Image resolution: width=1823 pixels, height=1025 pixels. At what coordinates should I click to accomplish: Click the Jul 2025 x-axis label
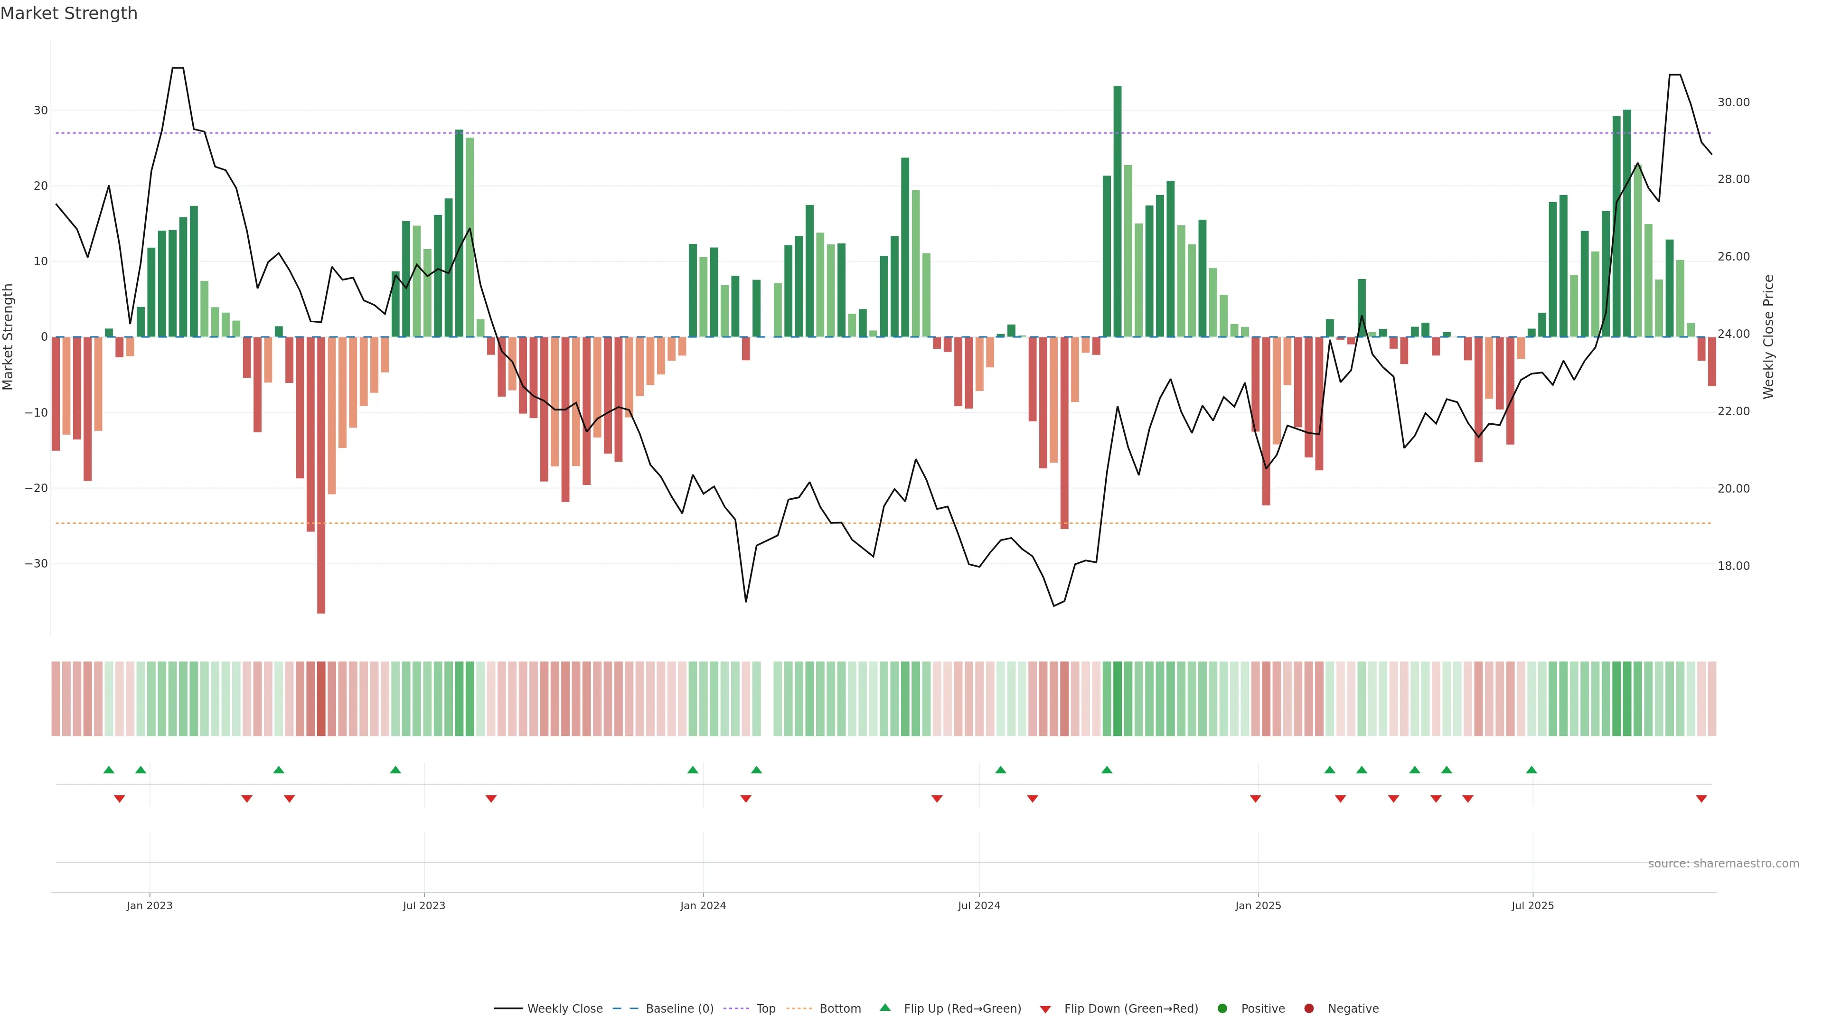click(1532, 905)
